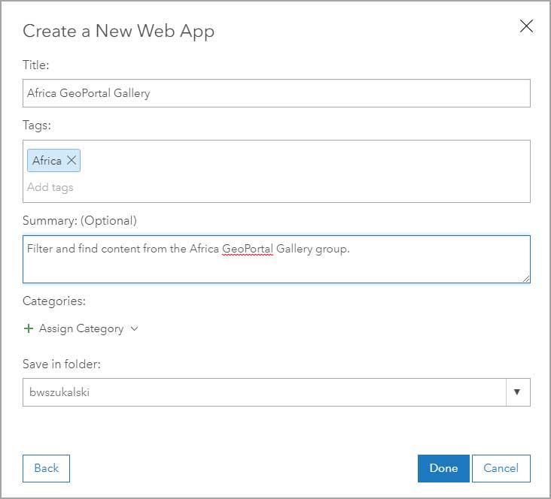Screen dimensions: 551x499
Task: Place cursor at end of Summary text
Action: [x=351, y=249]
